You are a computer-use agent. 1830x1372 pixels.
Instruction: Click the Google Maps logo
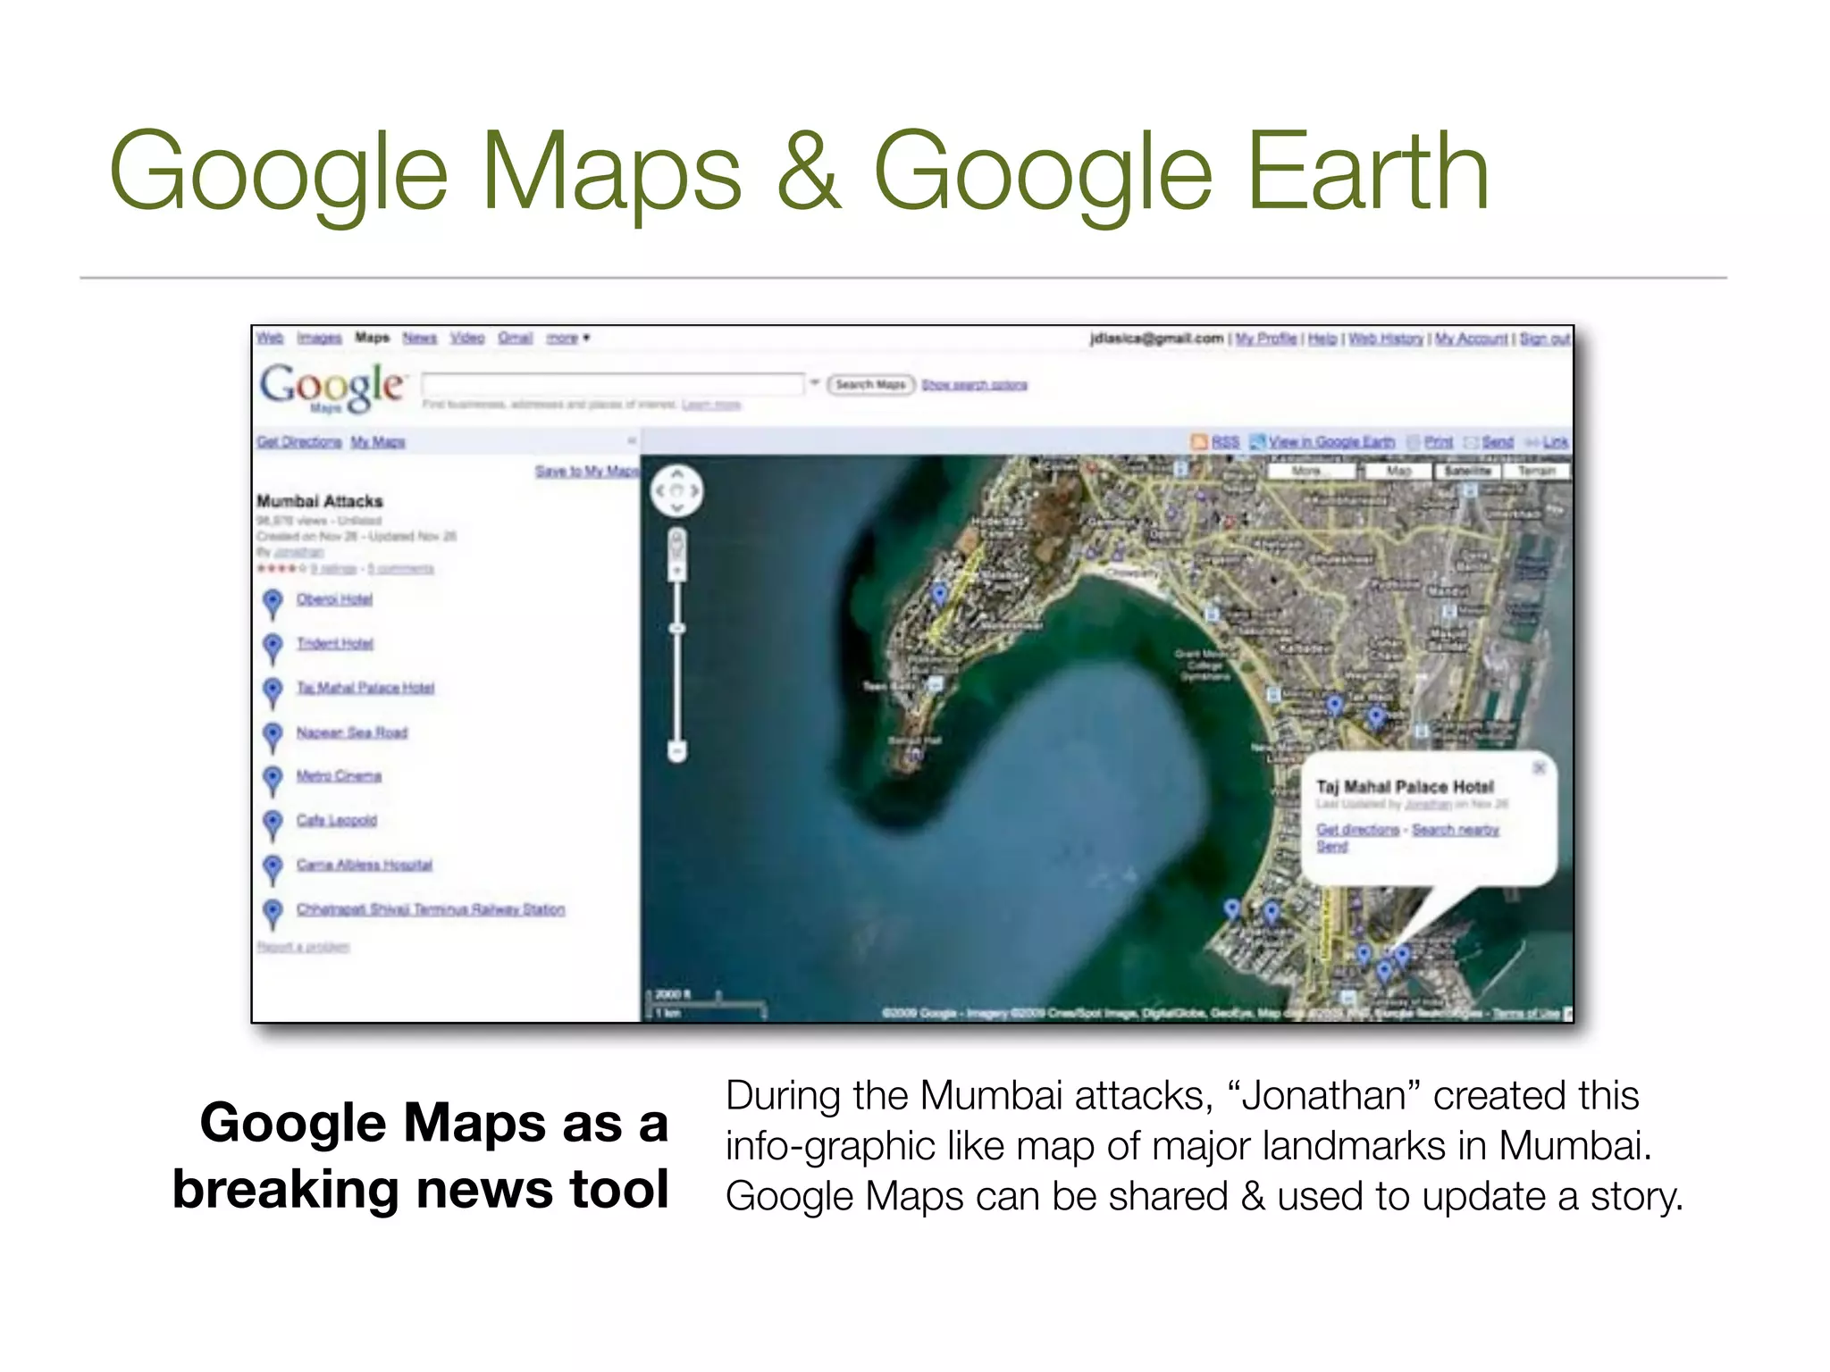tap(332, 389)
